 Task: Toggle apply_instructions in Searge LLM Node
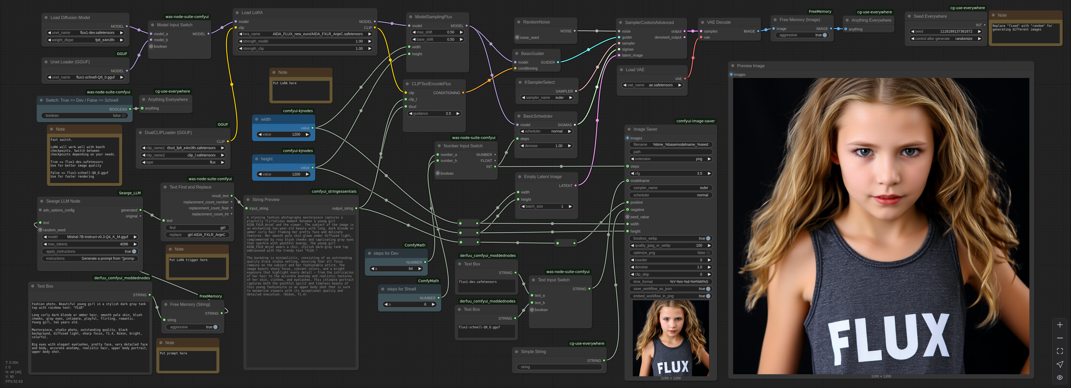coord(90,252)
